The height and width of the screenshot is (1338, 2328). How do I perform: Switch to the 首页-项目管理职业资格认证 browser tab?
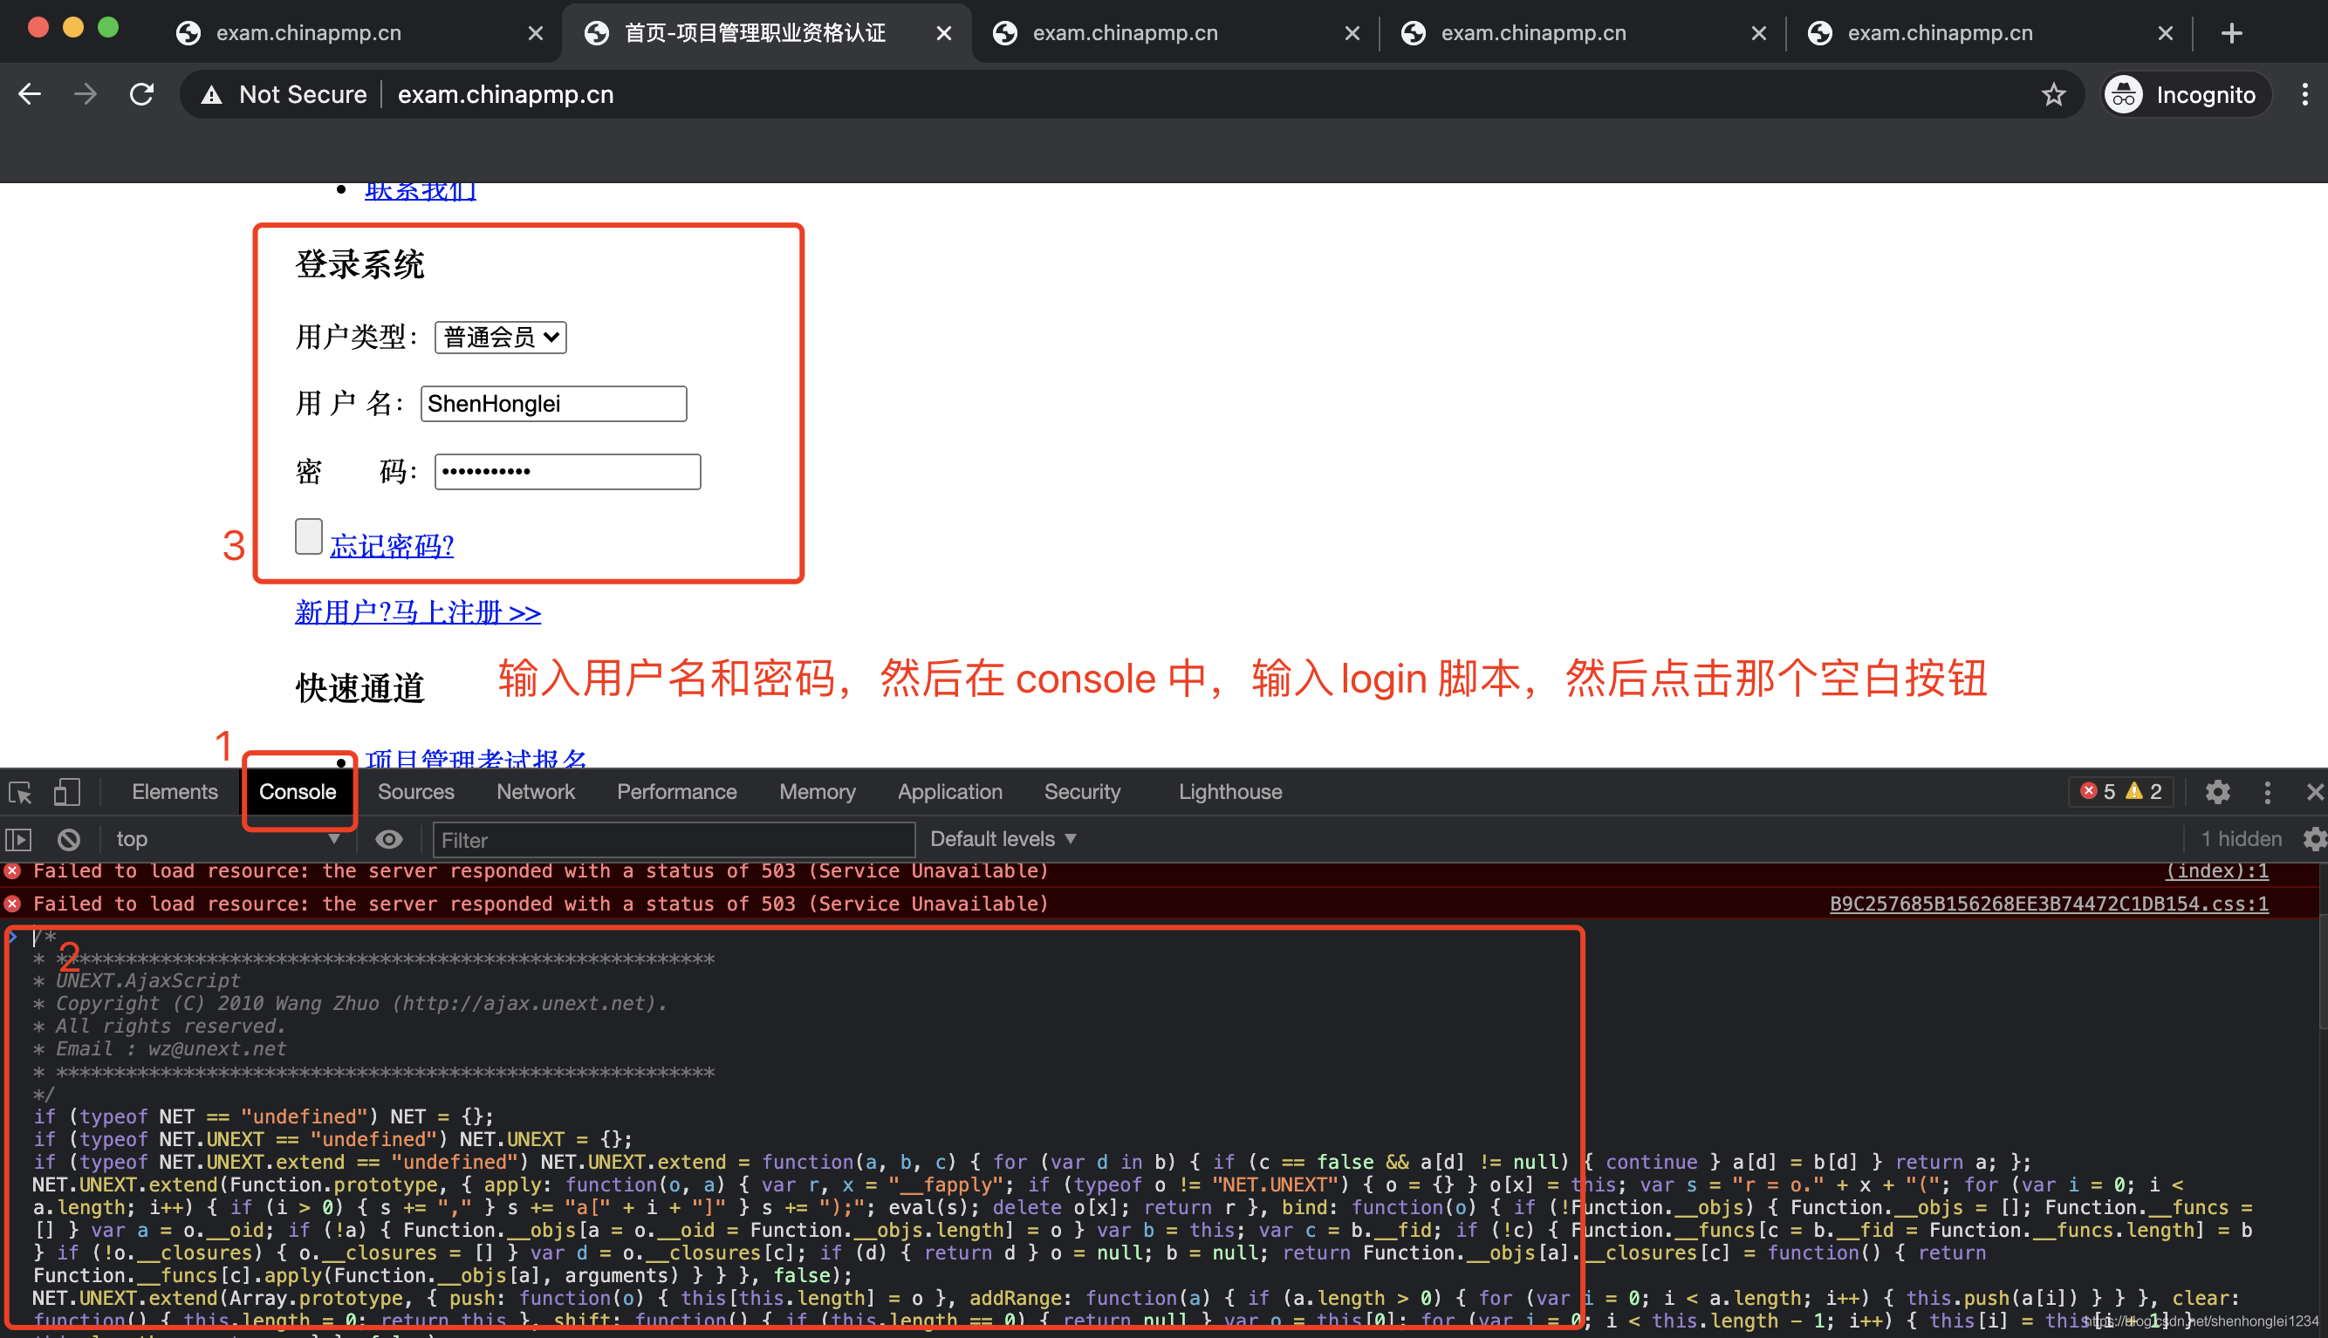tap(766, 33)
